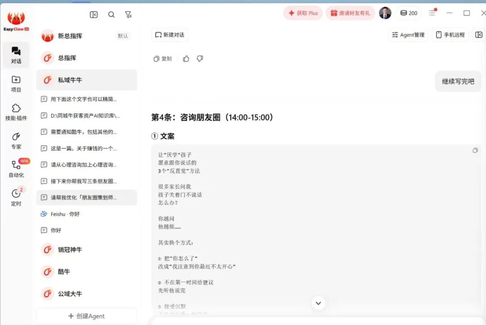
Task: Open the Feishu · 你好 conversation
Action: pos(86,214)
